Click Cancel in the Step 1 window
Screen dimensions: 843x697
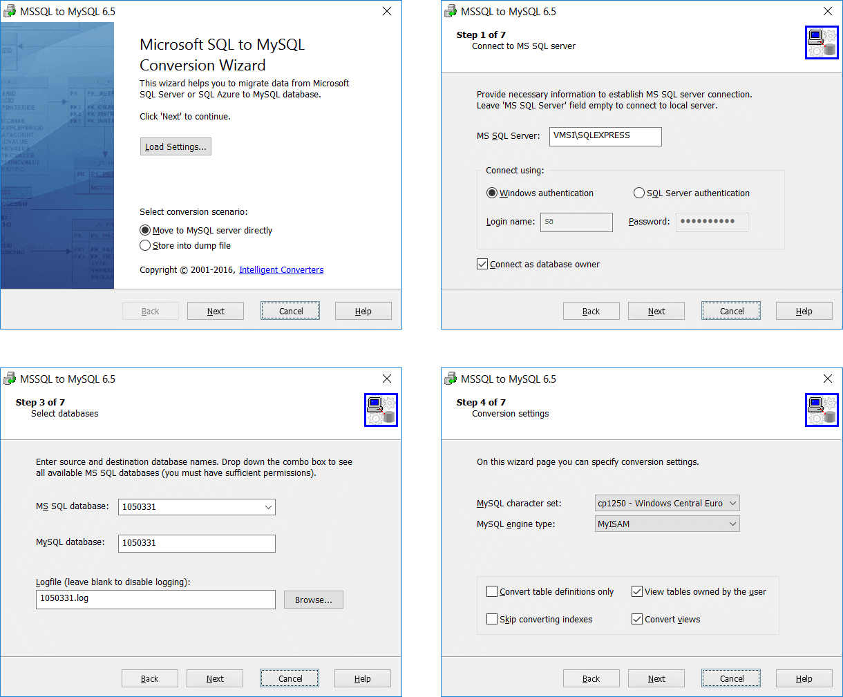click(731, 311)
